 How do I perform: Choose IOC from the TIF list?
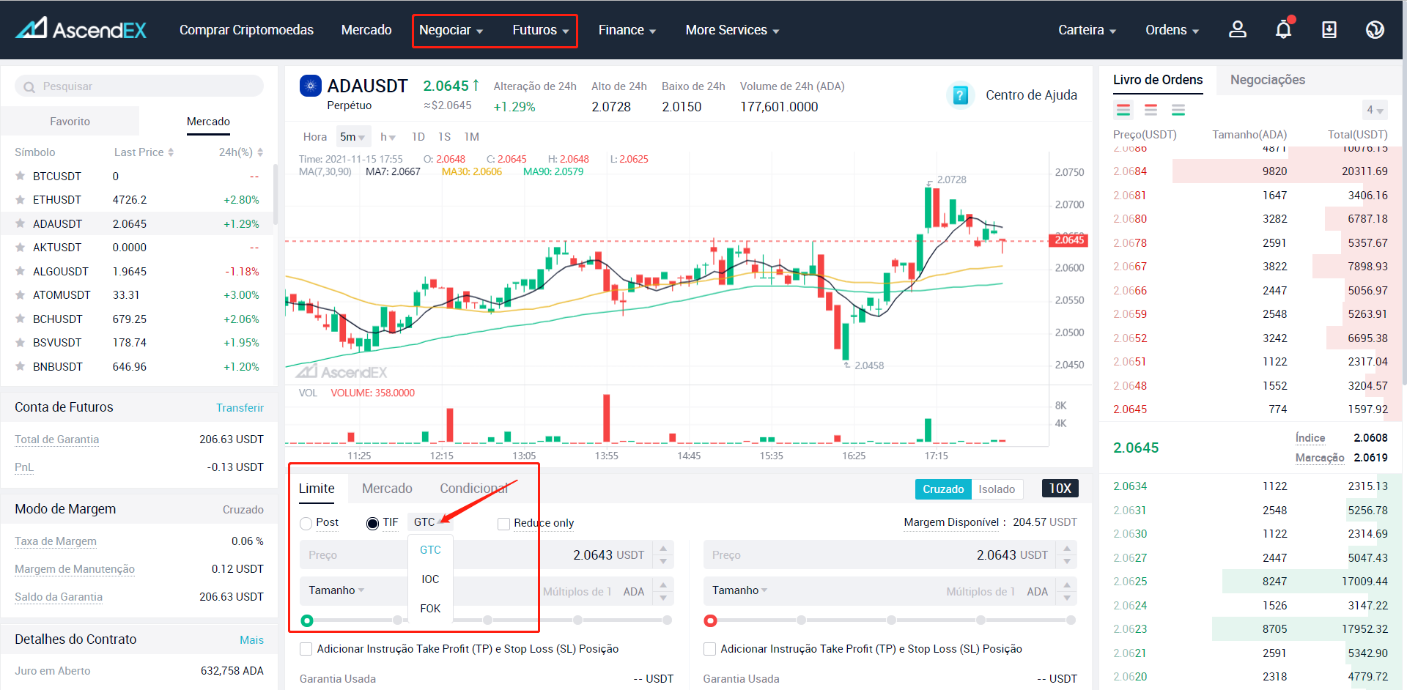[430, 579]
